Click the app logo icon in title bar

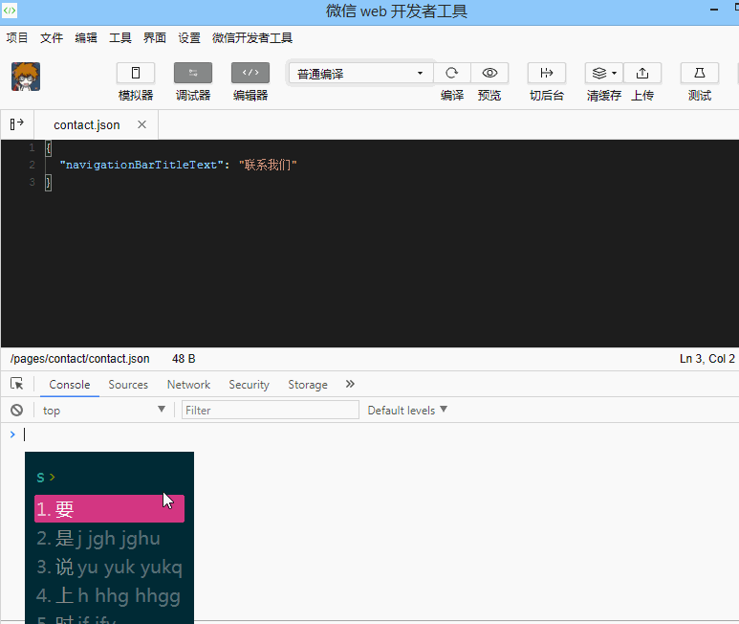10,11
